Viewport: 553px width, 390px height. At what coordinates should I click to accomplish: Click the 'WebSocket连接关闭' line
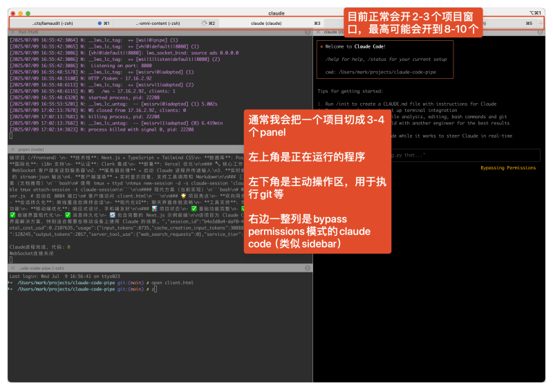pyautogui.click(x=31, y=253)
